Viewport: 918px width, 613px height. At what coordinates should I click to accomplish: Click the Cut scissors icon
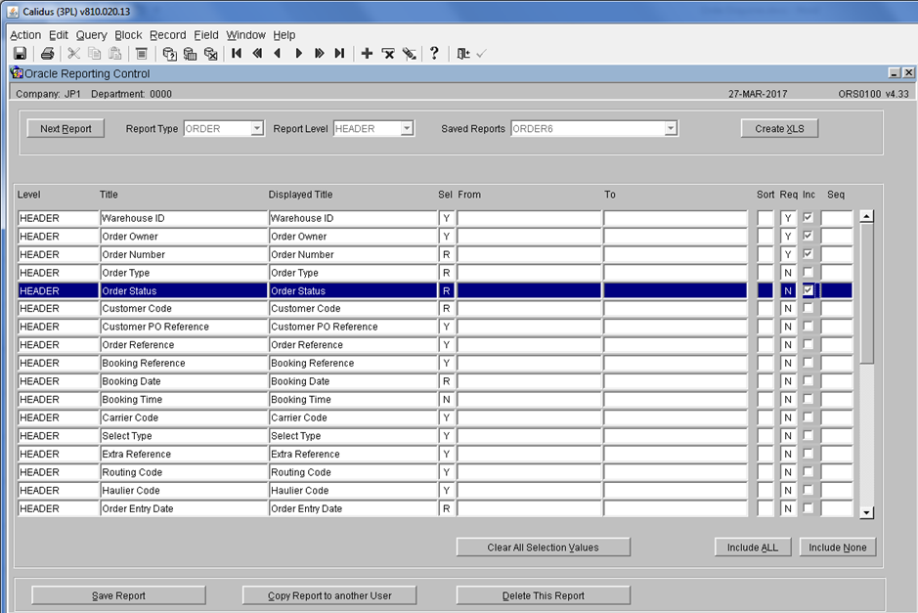(73, 54)
